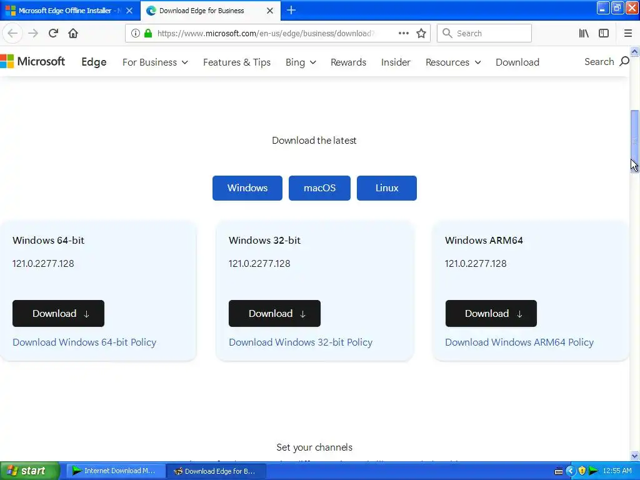640x480 pixels.
Task: Click the page vertical scrollbar thumb
Action: [x=634, y=141]
